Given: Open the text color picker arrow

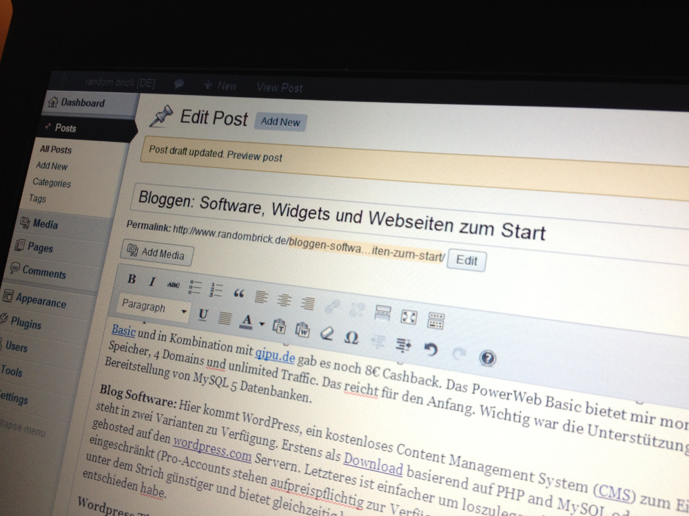Looking at the screenshot, I should coord(262,324).
